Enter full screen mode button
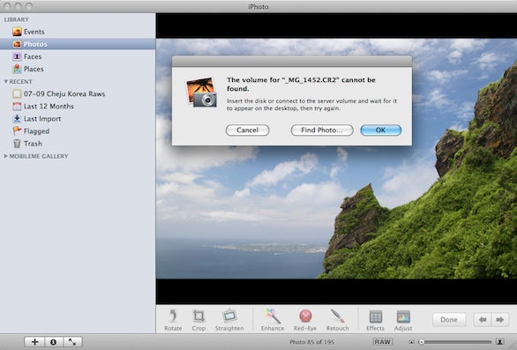Image resolution: width=517 pixels, height=350 pixels. 72,342
